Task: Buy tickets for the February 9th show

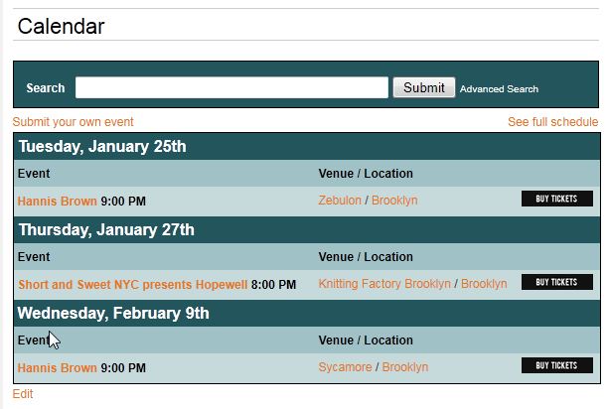Action: coord(556,365)
